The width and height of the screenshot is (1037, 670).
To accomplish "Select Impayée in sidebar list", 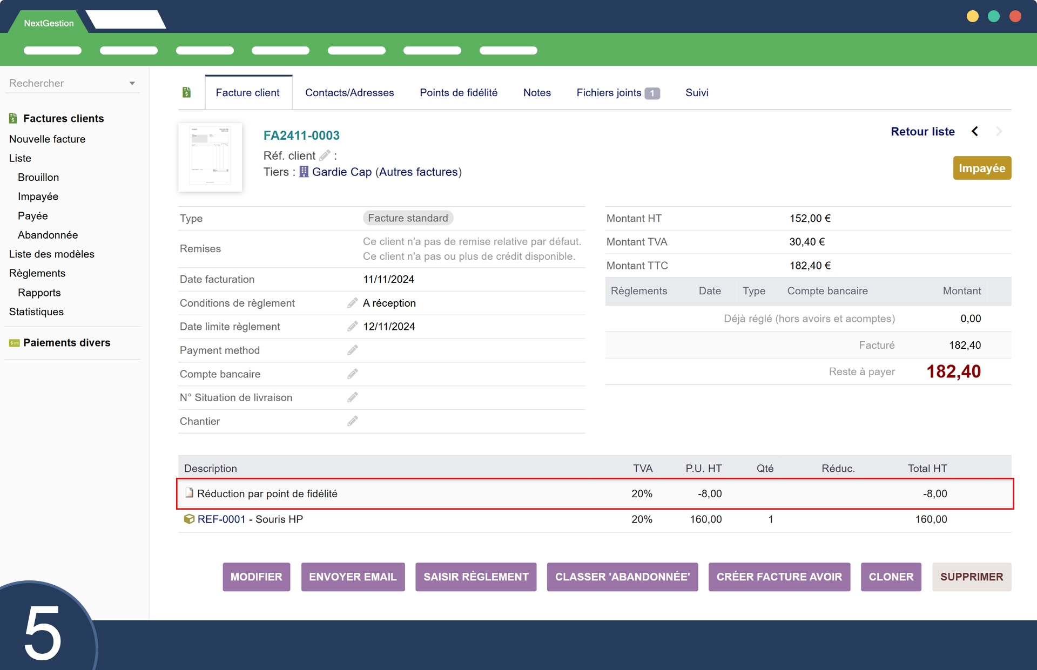I will click(x=38, y=197).
